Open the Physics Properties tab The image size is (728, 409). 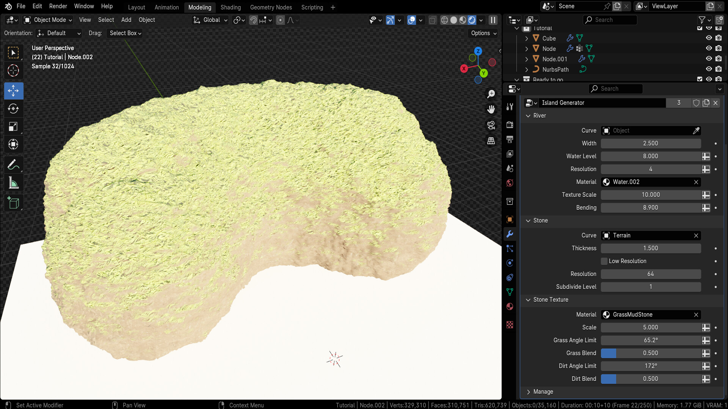(510, 262)
